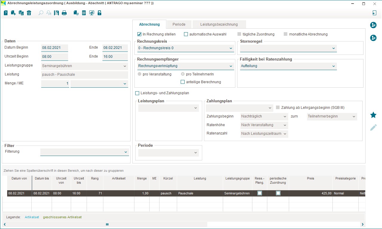Open the Rechnungskreis dropdown
This screenshot has width=382, height=229.
pyautogui.click(x=185, y=48)
